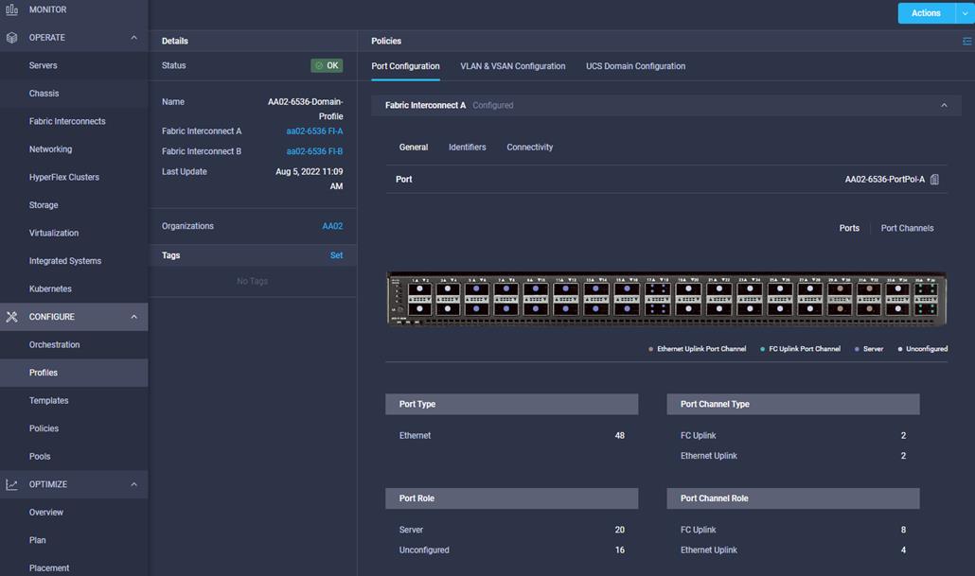Screen dimensions: 975x576
Task: Click the MONITOR menu item
Action: (x=48, y=9)
